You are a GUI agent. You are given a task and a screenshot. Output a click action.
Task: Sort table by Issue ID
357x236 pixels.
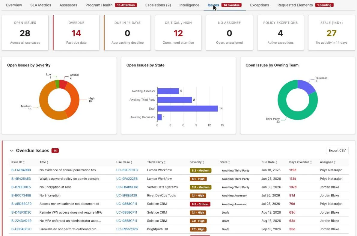[17, 162]
